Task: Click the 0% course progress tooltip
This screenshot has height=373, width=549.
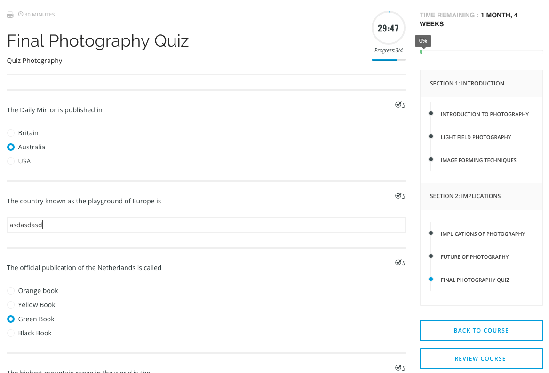Action: pyautogui.click(x=423, y=41)
